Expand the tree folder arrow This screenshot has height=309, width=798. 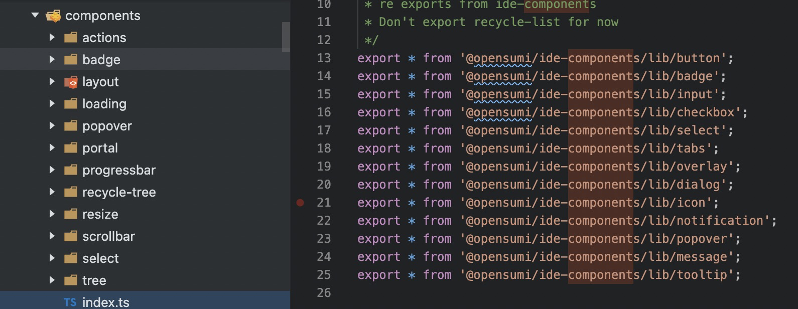52,280
